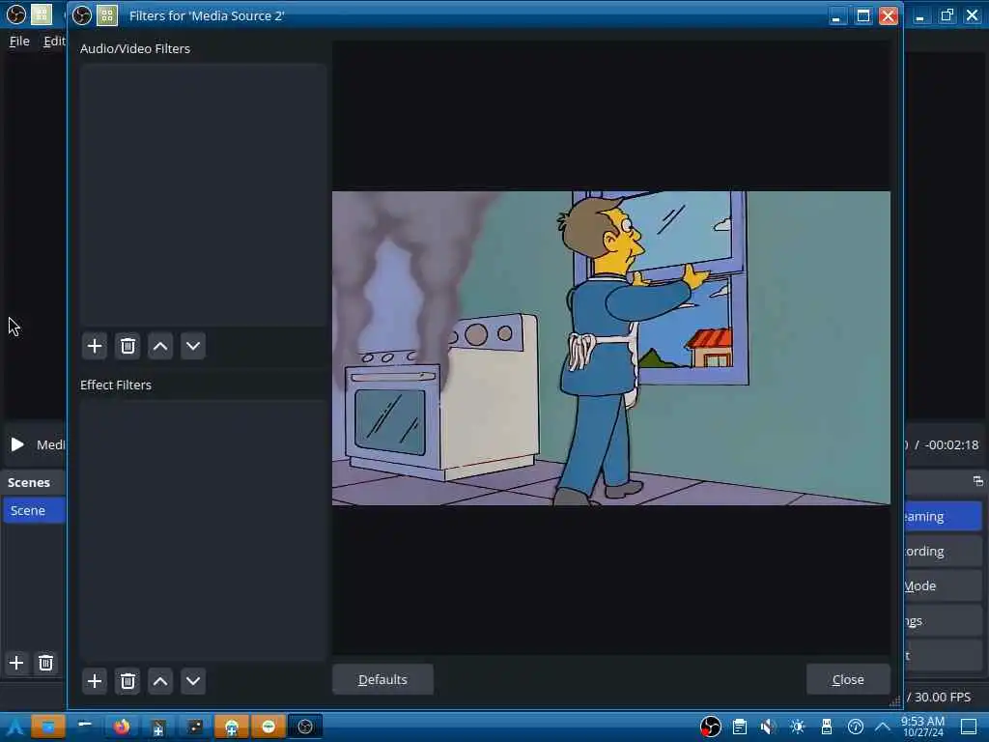Open Settings button in OBS controls
Viewport: 989px width, 742px height.
click(x=943, y=621)
